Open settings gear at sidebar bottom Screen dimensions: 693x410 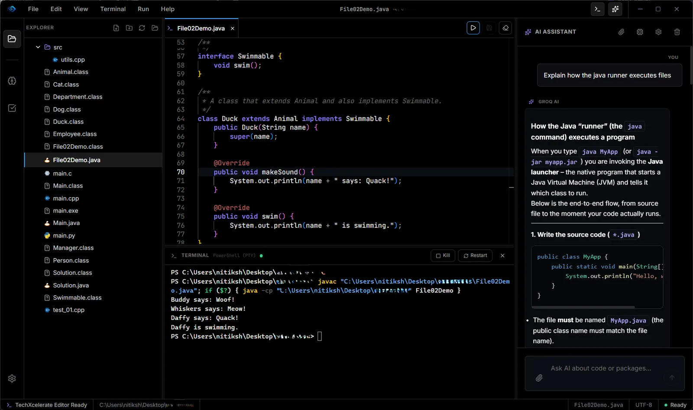pyautogui.click(x=12, y=378)
